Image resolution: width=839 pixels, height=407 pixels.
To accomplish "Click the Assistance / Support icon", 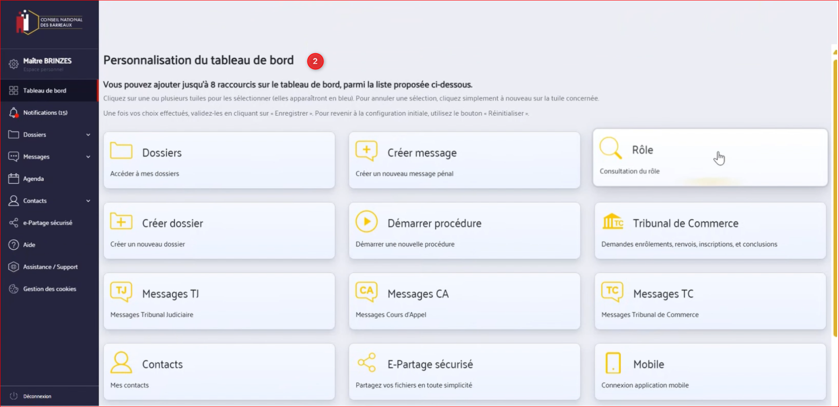I will (x=14, y=267).
